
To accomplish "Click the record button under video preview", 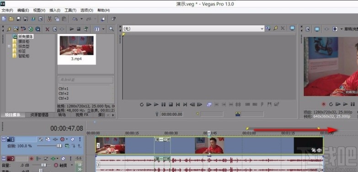I will click(x=324, y=104).
